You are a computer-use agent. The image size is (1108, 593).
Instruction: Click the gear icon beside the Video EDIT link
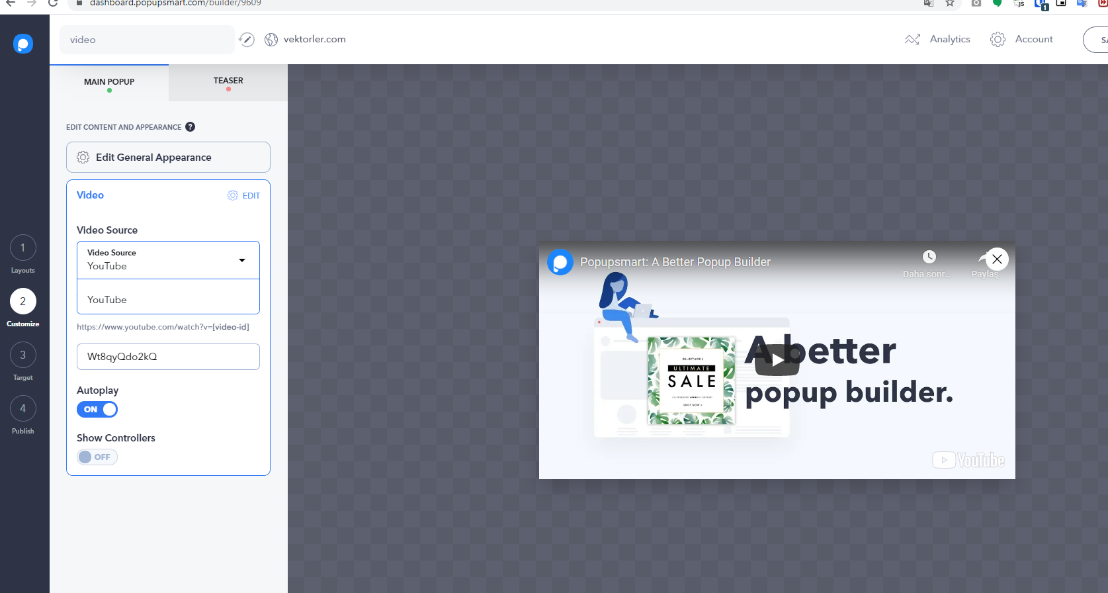coord(233,195)
